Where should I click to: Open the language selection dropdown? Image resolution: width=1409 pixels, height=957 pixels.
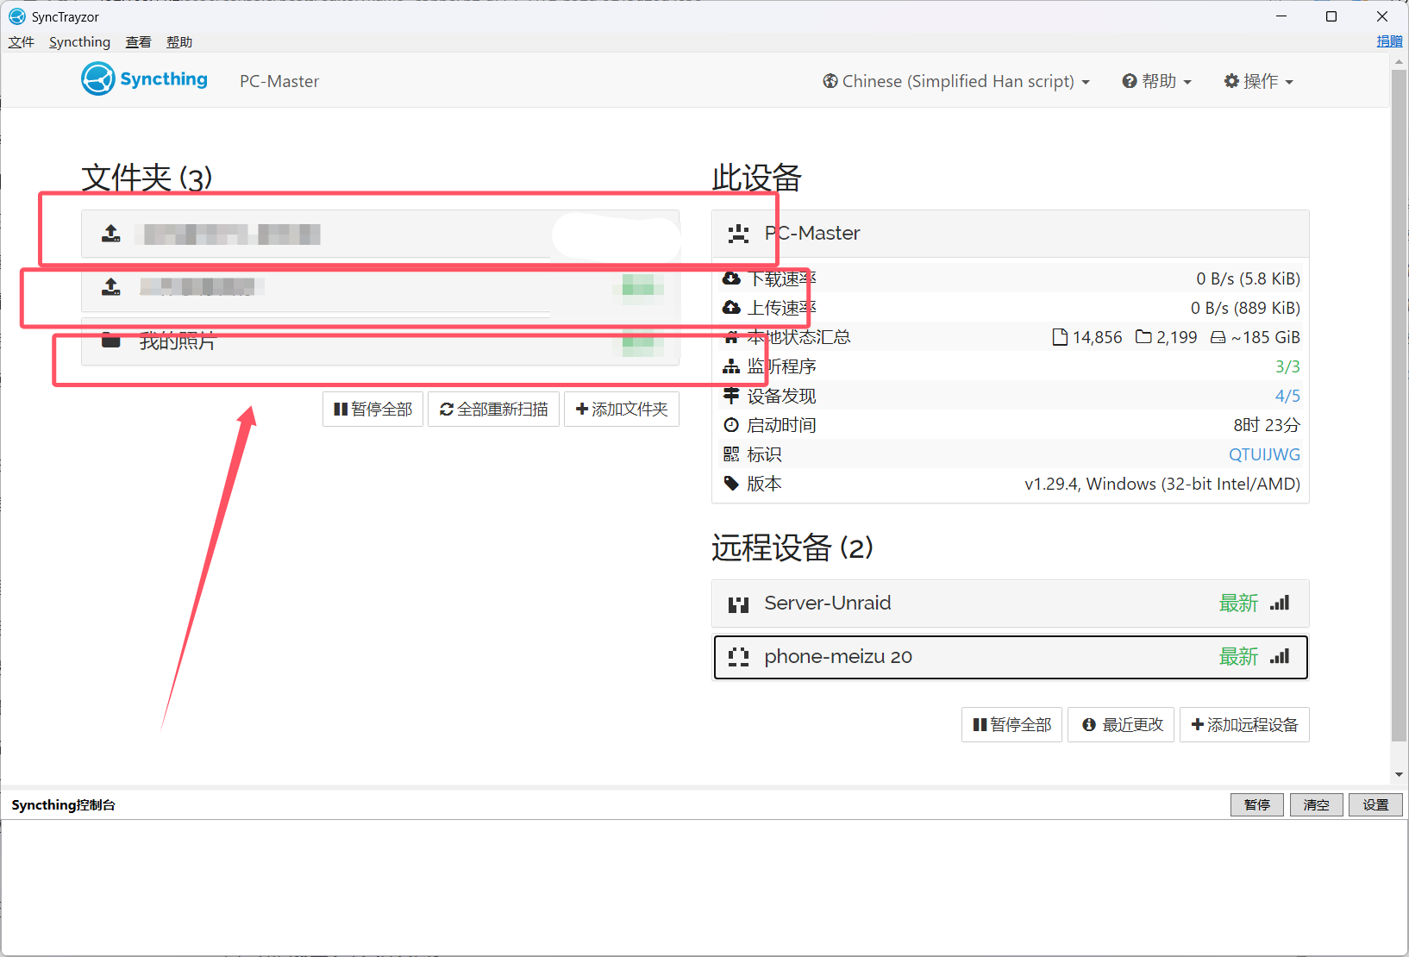pos(956,81)
